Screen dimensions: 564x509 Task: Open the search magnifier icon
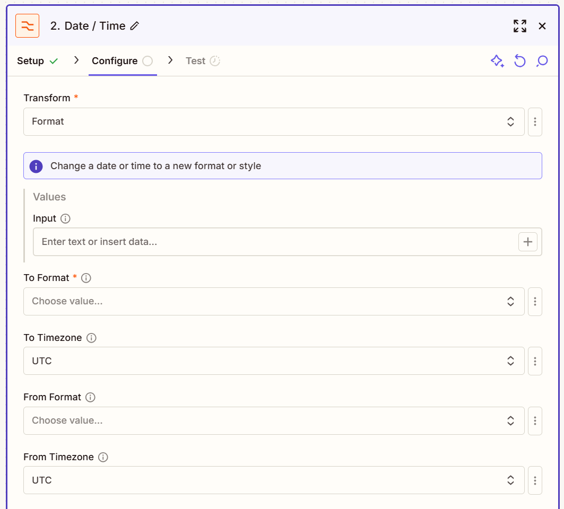click(542, 61)
